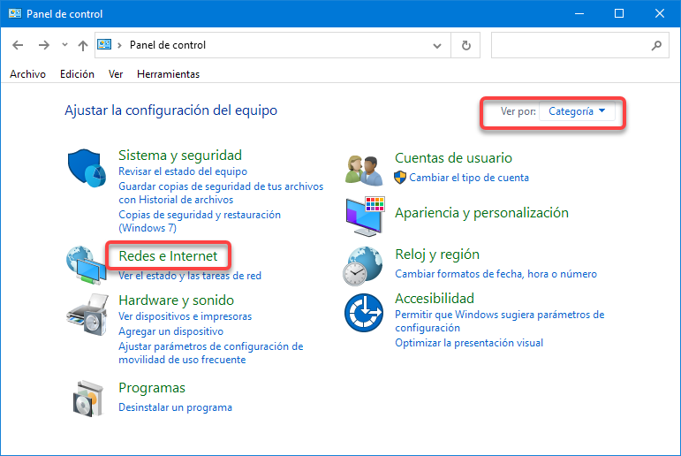Open the recent locations dropdown arrow
The width and height of the screenshot is (681, 456).
pos(64,45)
